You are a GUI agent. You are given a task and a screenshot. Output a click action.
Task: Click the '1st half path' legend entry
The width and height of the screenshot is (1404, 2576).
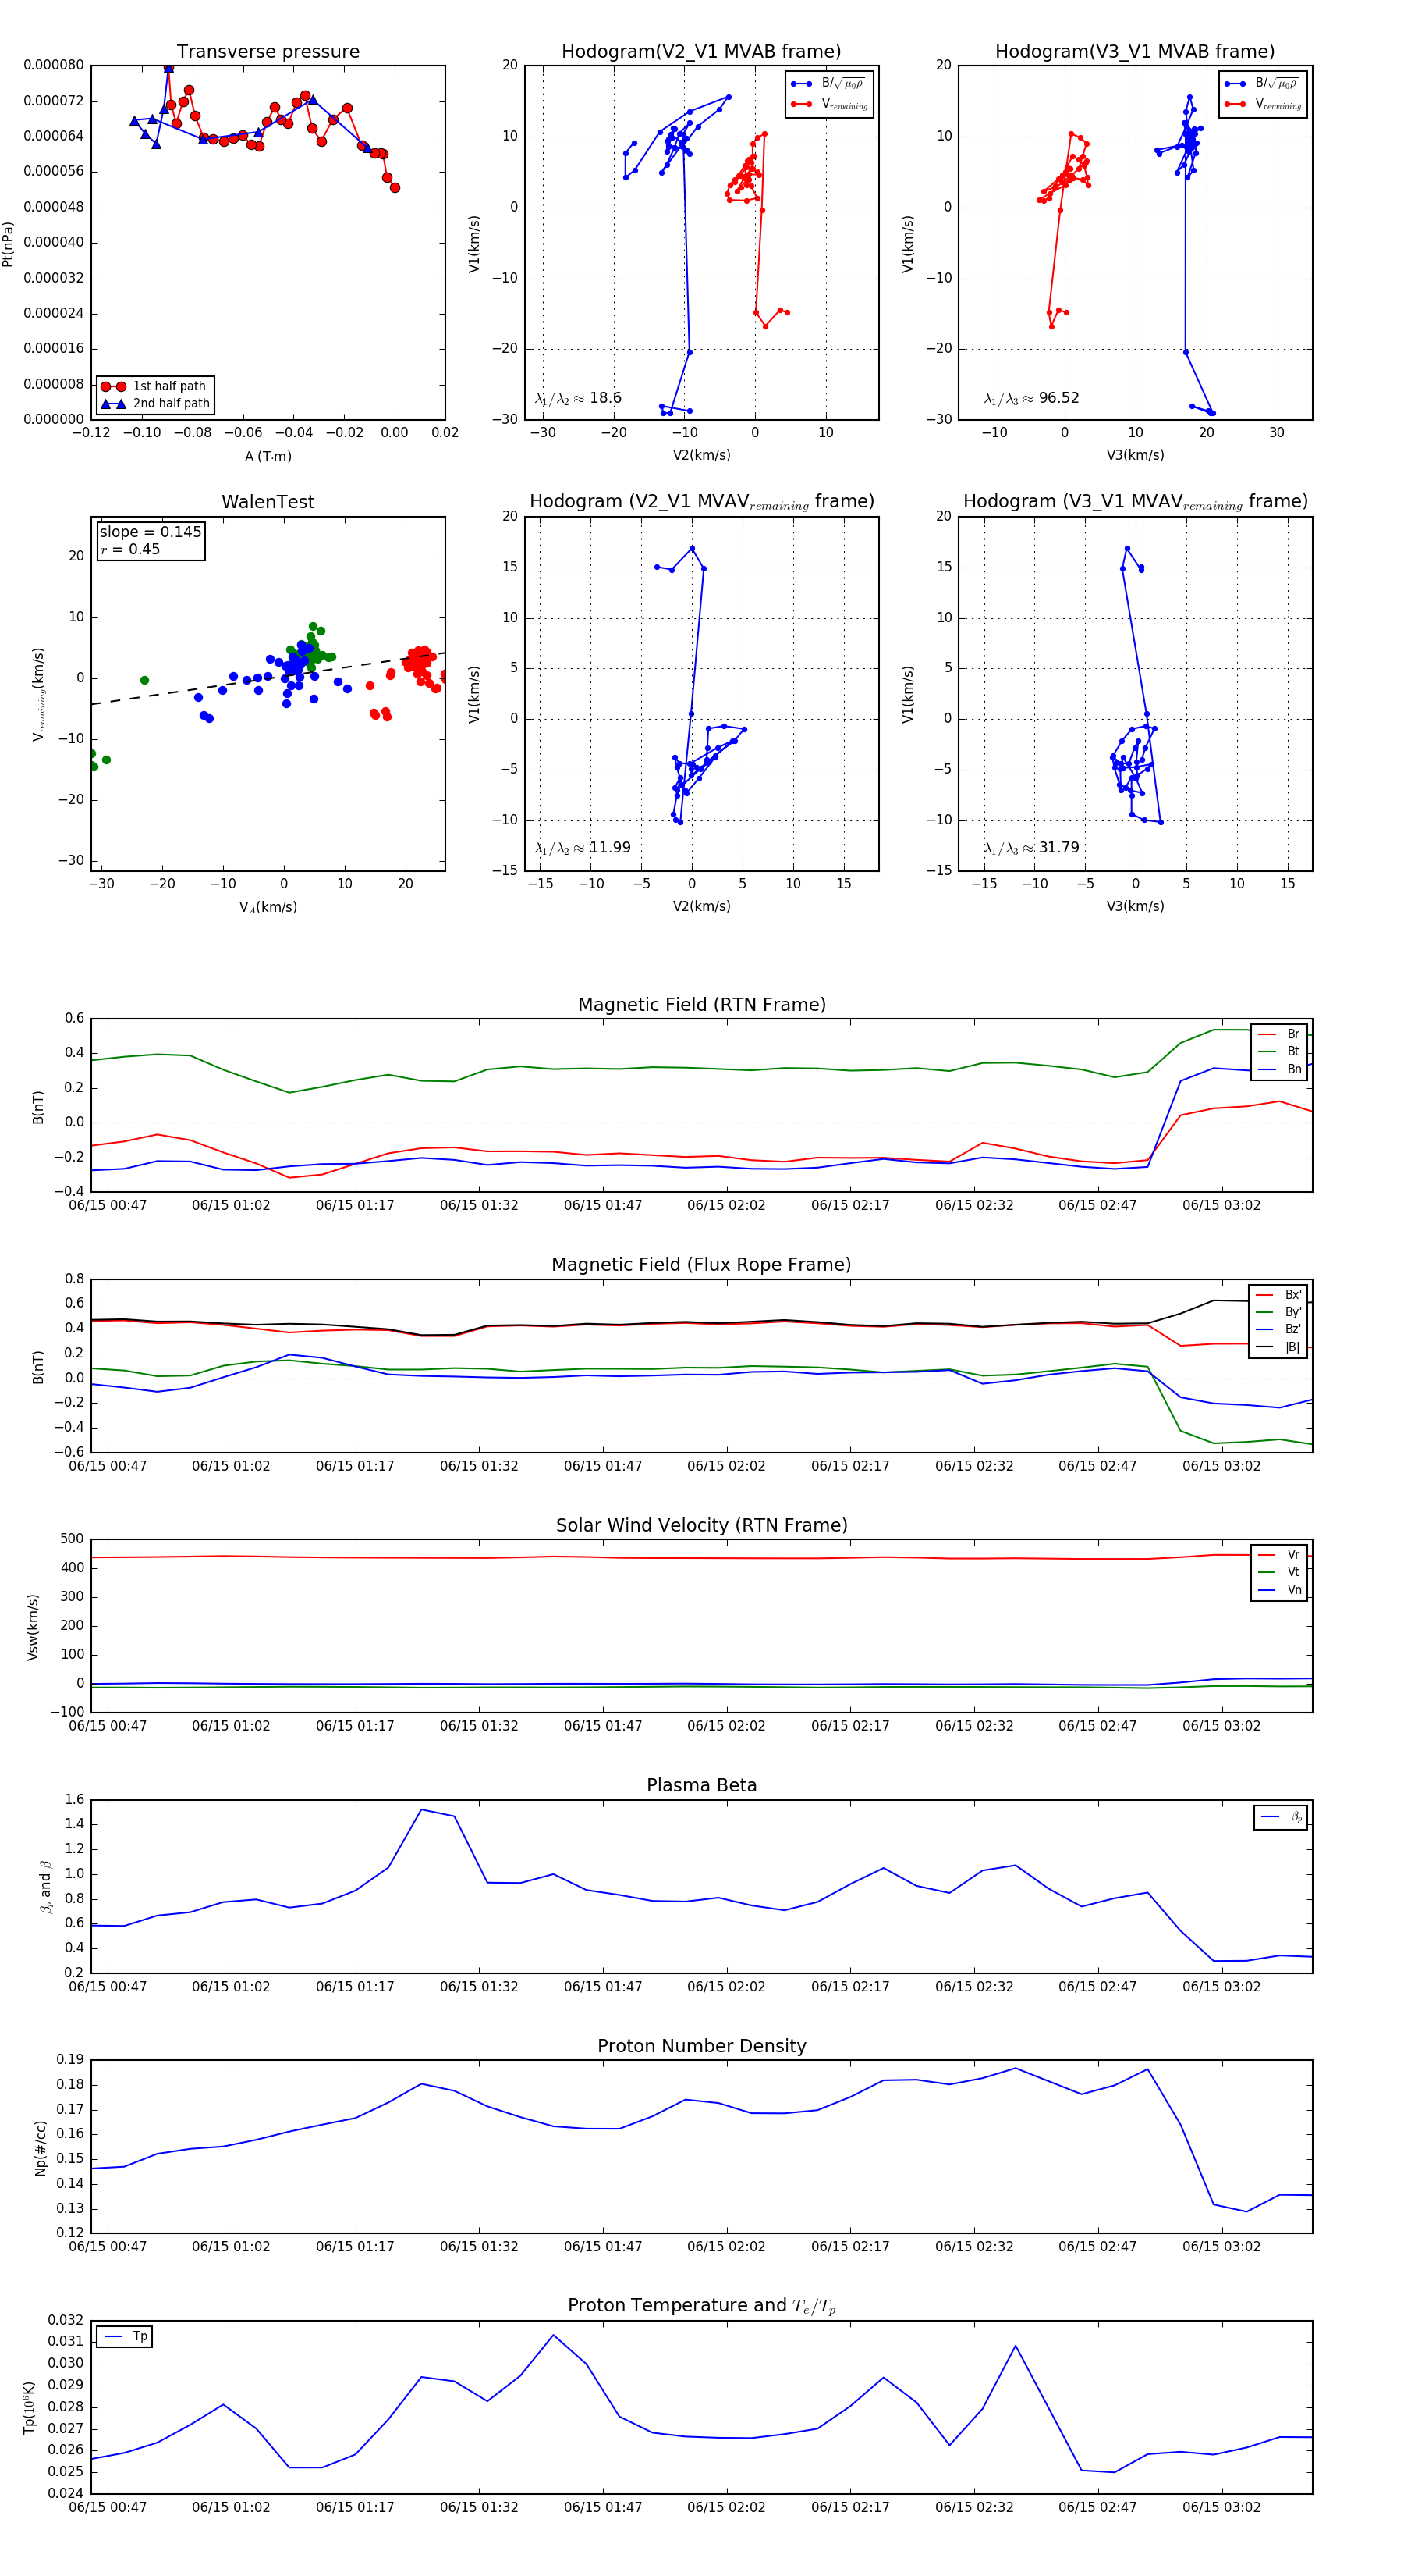(x=156, y=386)
